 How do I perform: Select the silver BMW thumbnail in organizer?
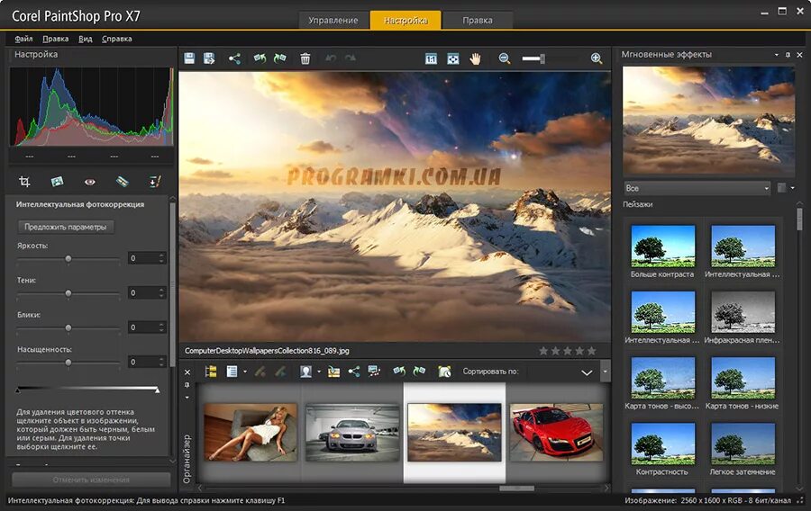352,433
